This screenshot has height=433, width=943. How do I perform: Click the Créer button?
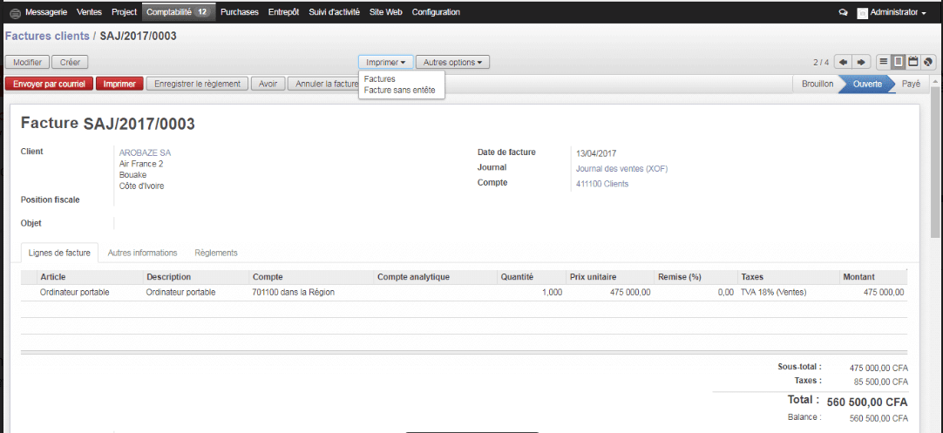(x=70, y=62)
